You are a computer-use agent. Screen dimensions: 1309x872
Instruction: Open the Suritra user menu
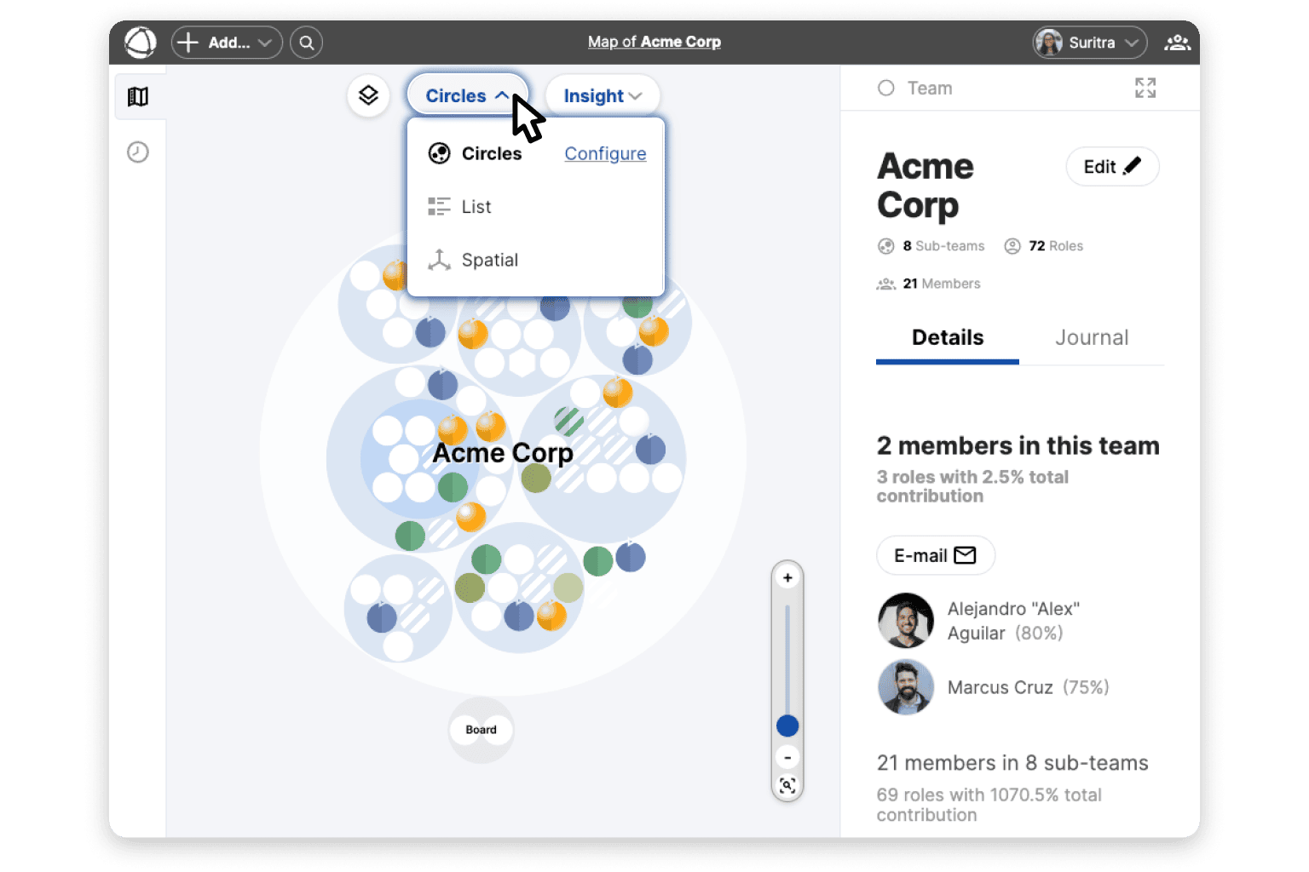pos(1090,42)
